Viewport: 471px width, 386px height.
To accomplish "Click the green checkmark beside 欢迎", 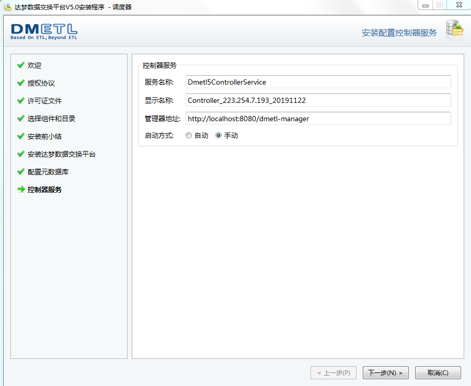I will (21, 65).
